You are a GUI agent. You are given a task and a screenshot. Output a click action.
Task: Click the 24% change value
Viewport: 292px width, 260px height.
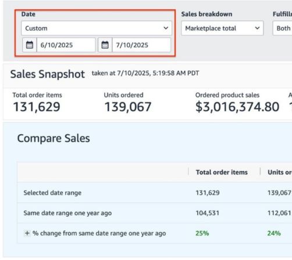tap(274, 233)
